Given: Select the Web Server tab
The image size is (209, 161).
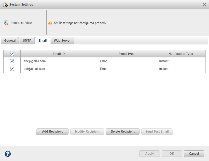Looking at the screenshot, I should (62, 41).
